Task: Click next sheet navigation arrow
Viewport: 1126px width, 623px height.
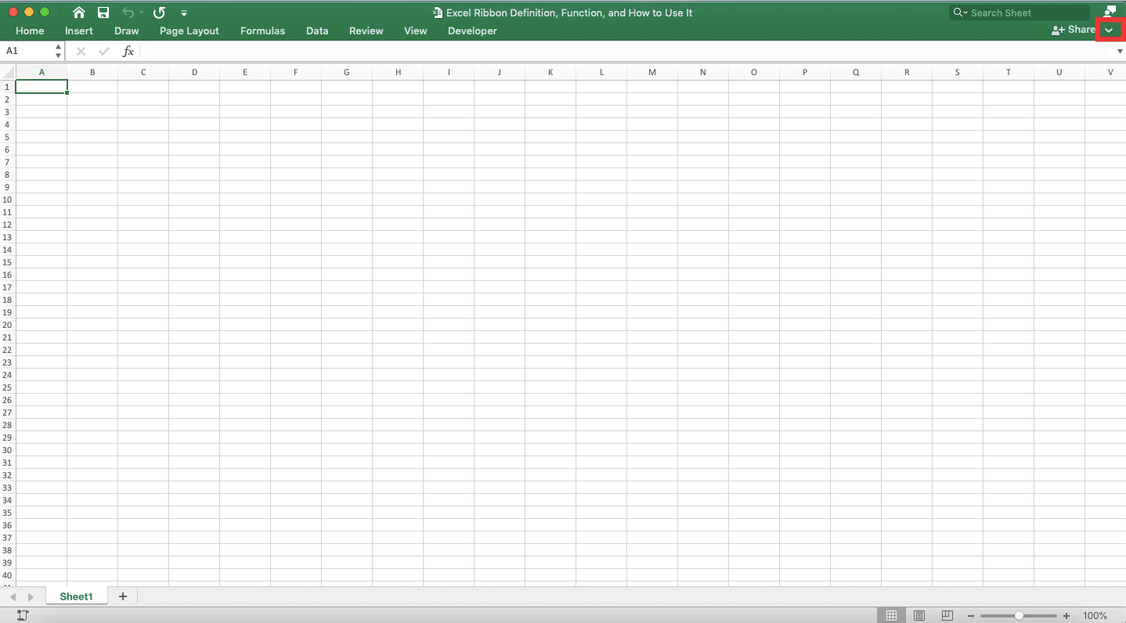Action: click(x=31, y=597)
